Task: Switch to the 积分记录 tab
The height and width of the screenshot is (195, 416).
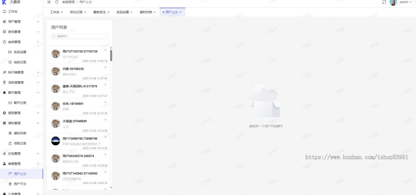Action: (x=76, y=12)
